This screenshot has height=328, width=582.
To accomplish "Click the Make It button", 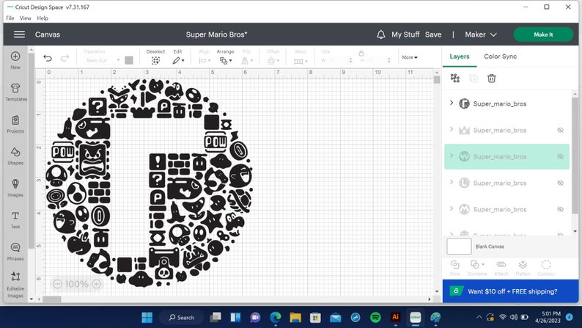I will [x=543, y=34].
